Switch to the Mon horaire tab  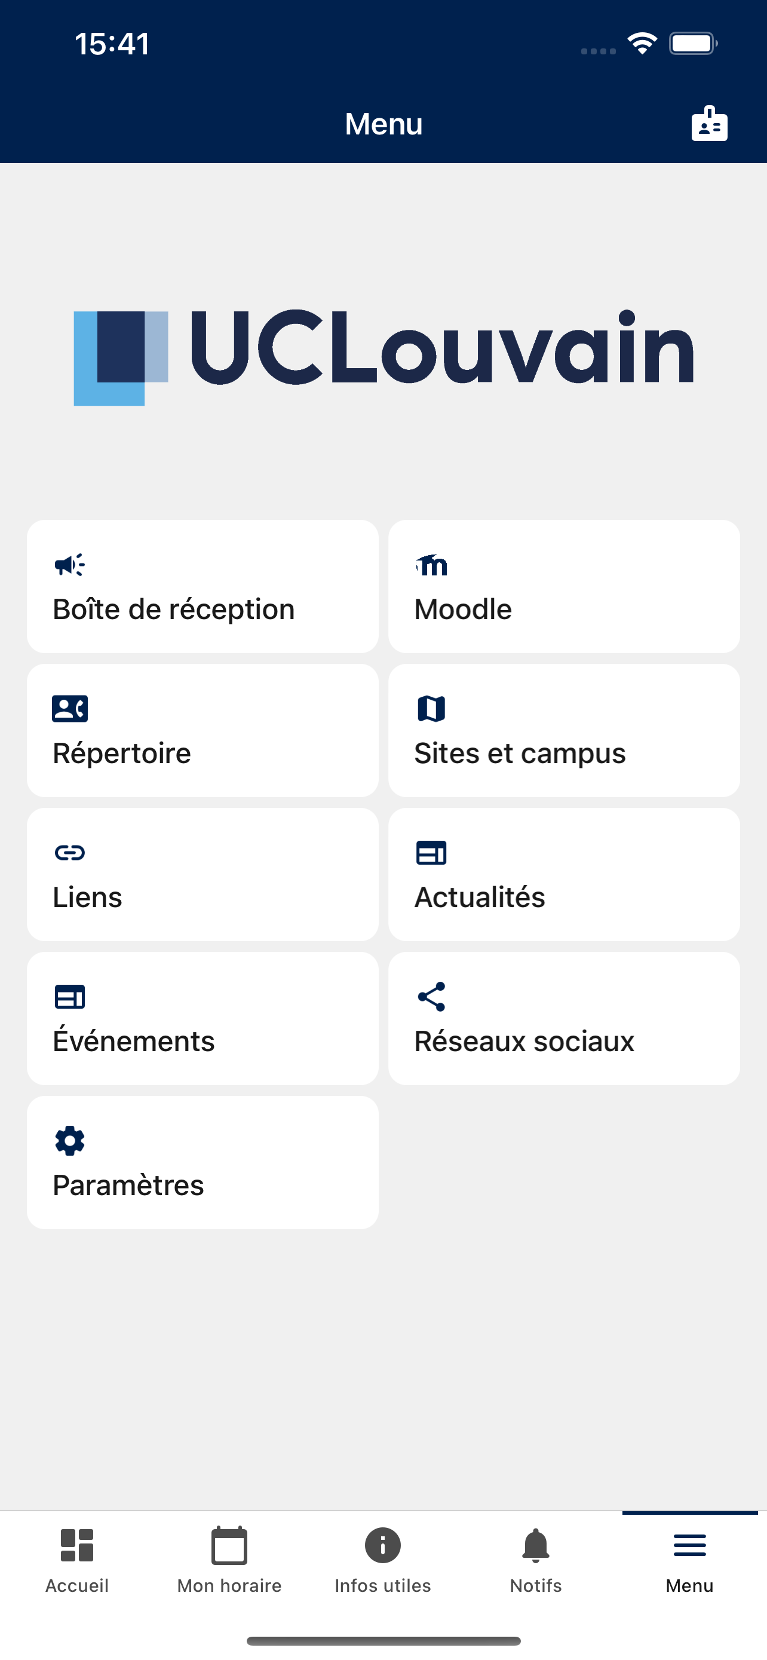point(229,1559)
